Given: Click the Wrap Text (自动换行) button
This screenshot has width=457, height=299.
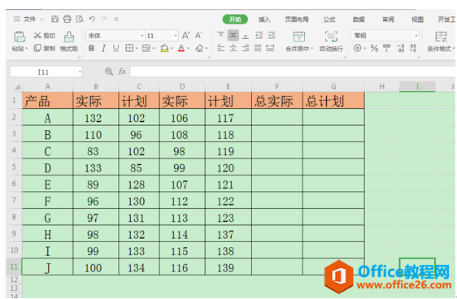Looking at the screenshot, I should (331, 41).
